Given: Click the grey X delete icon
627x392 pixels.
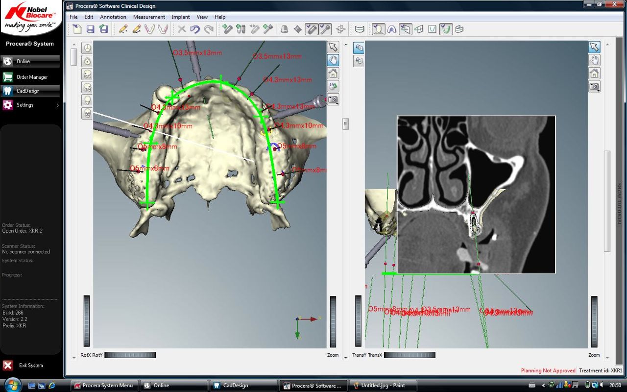Looking at the screenshot, I should click(x=182, y=29).
